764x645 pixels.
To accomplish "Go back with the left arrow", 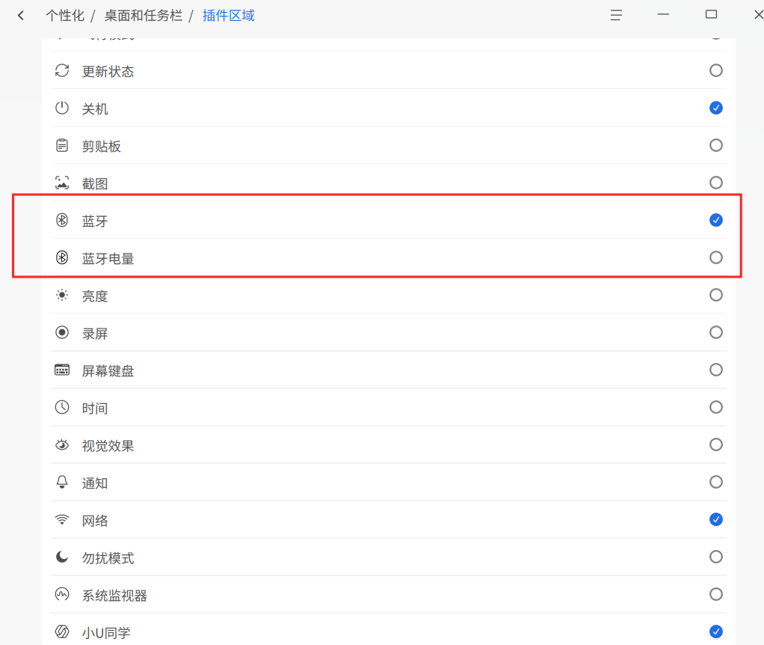I will click(21, 16).
